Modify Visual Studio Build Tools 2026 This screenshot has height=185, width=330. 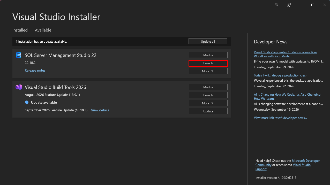(x=208, y=87)
